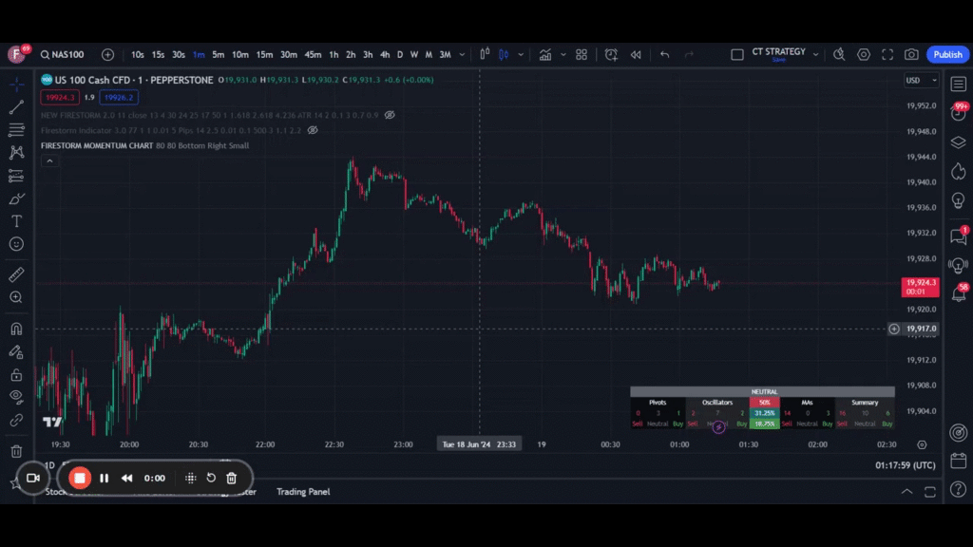The height and width of the screenshot is (547, 973).
Task: Open the target radar icon panel
Action: point(958,433)
